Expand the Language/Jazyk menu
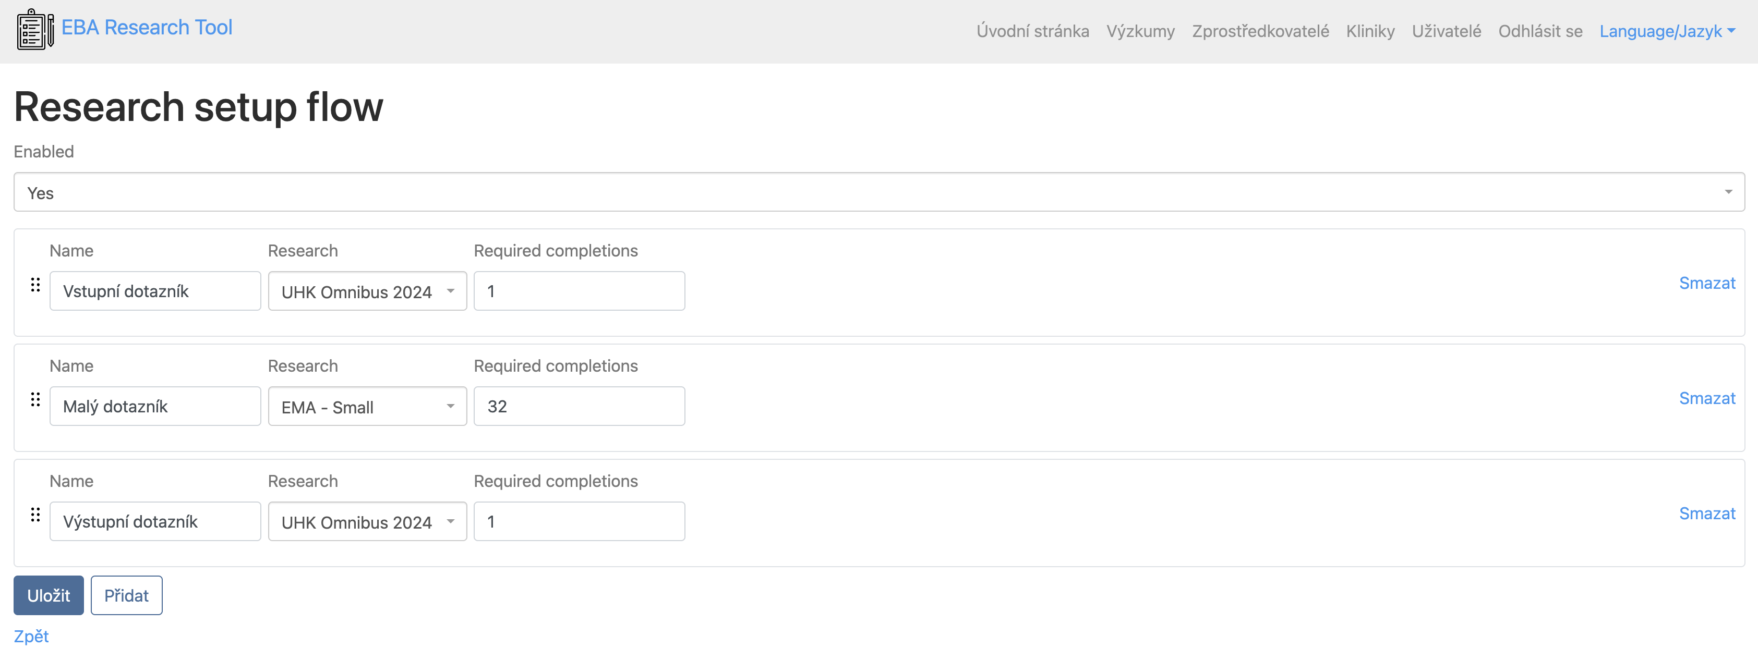Image resolution: width=1758 pixels, height=660 pixels. tap(1667, 31)
